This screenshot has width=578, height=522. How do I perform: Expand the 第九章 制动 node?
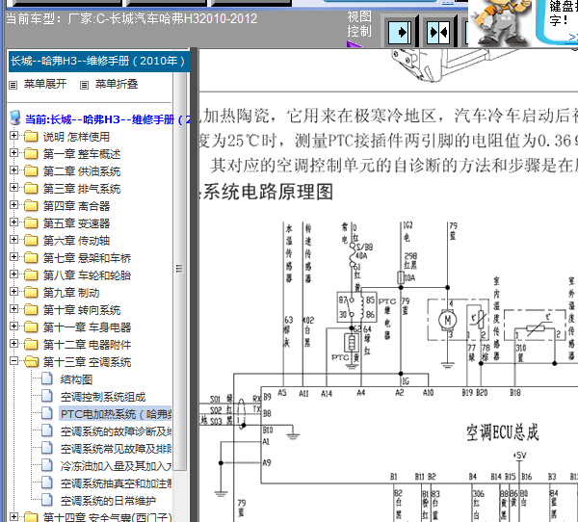pos(13,292)
